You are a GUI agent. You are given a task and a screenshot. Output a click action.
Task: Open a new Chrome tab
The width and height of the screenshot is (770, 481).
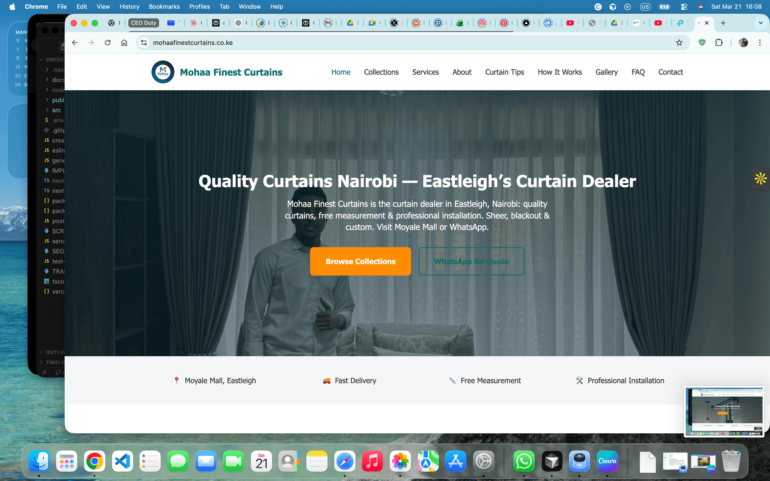pyautogui.click(x=723, y=23)
